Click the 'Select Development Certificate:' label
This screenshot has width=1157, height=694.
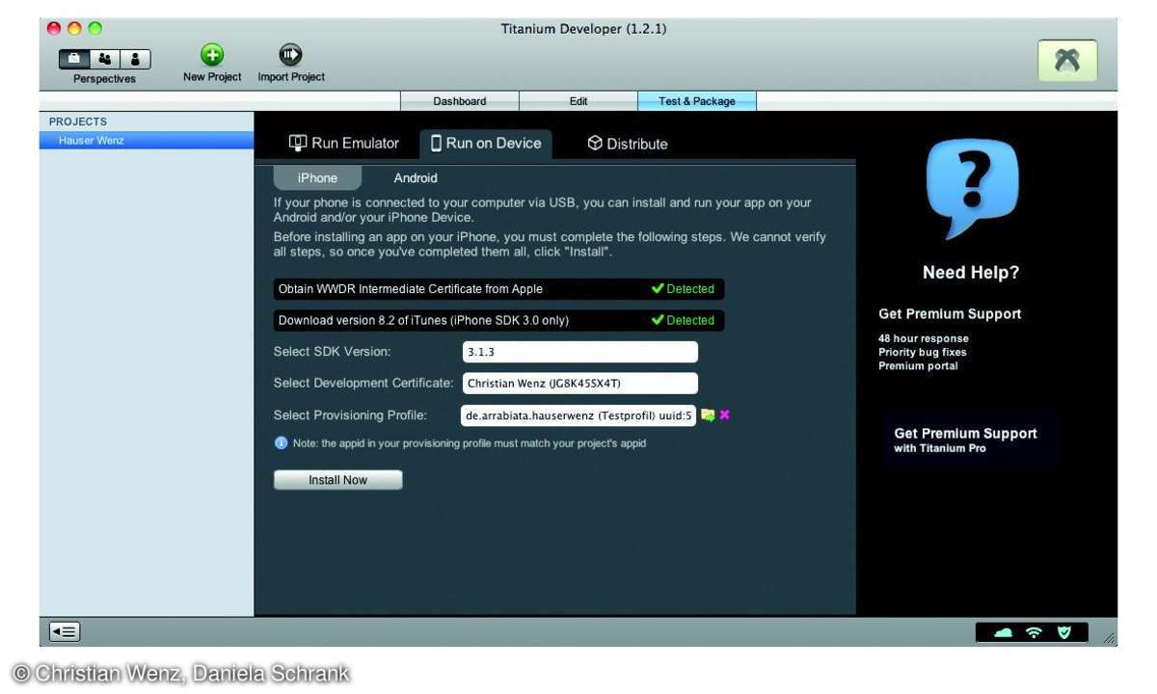(x=363, y=384)
